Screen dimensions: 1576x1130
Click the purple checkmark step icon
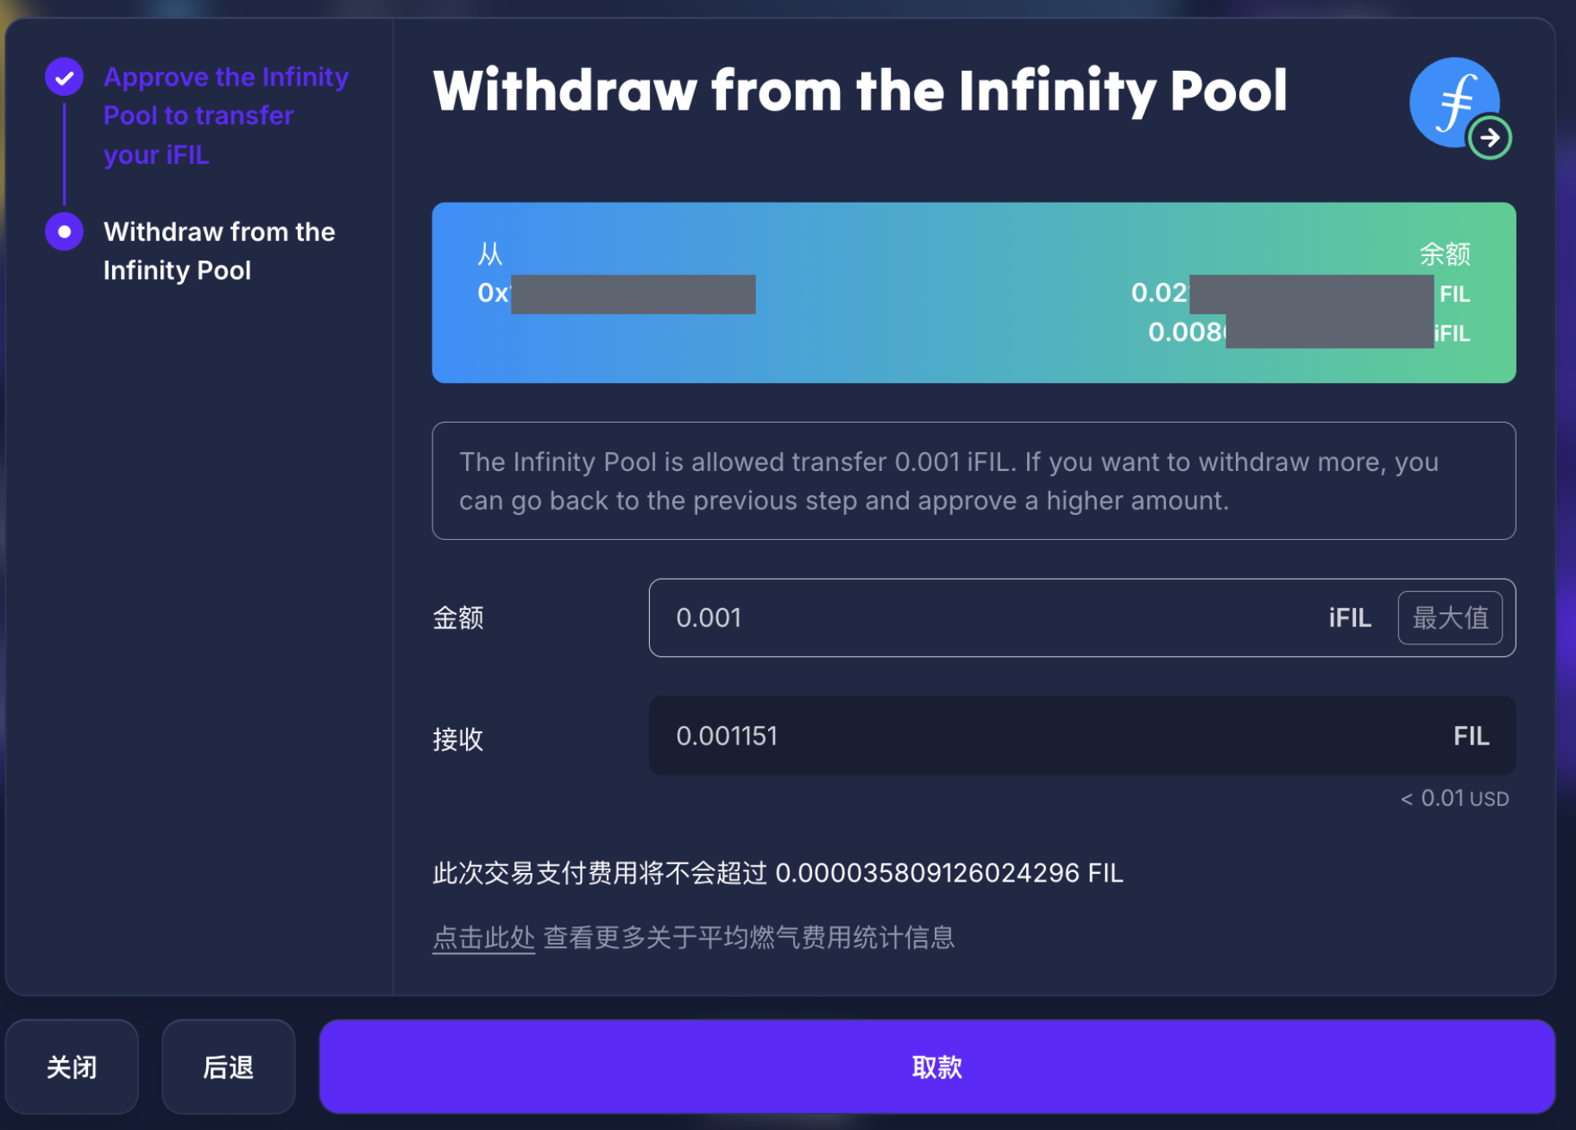click(x=64, y=78)
